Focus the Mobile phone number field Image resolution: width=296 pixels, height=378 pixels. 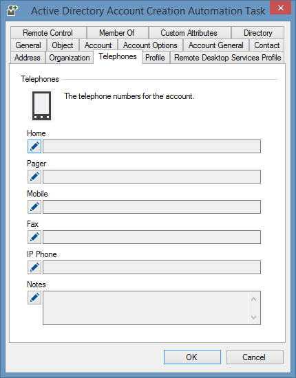[151, 207]
